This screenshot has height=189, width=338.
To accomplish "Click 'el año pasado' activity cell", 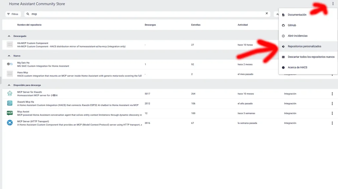I will [x=245, y=104].
